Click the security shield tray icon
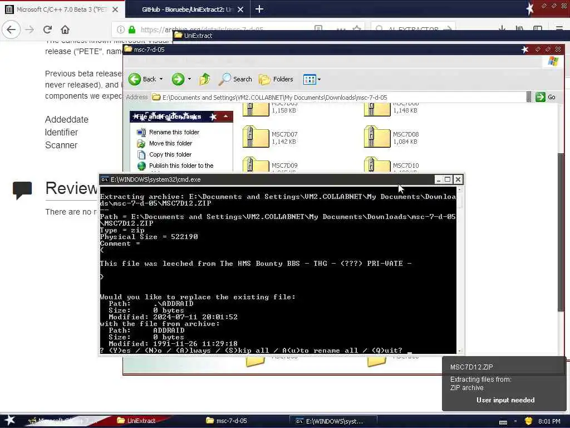 click(x=529, y=421)
